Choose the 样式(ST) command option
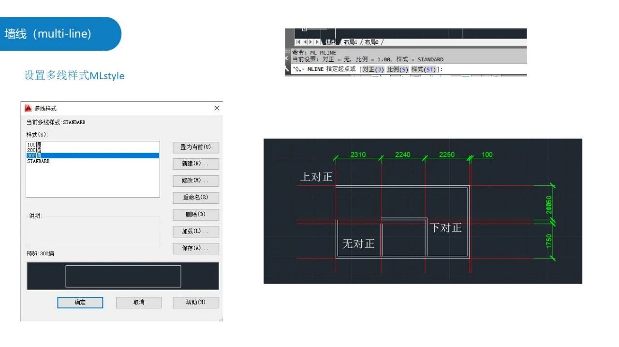This screenshot has width=619, height=347. click(424, 69)
